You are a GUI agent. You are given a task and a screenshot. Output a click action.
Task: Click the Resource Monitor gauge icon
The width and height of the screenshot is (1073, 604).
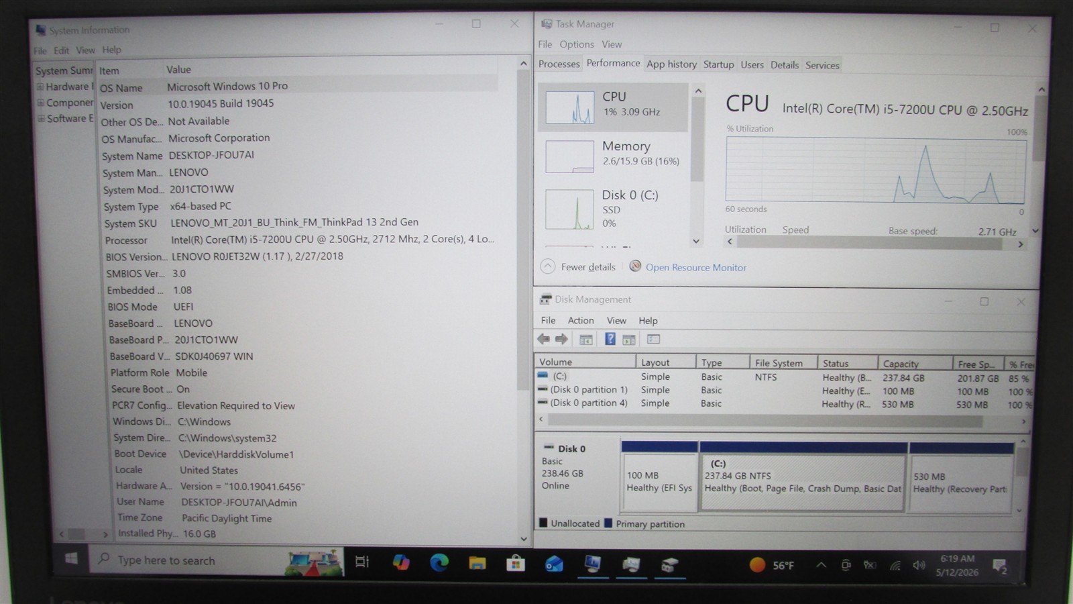[635, 266]
